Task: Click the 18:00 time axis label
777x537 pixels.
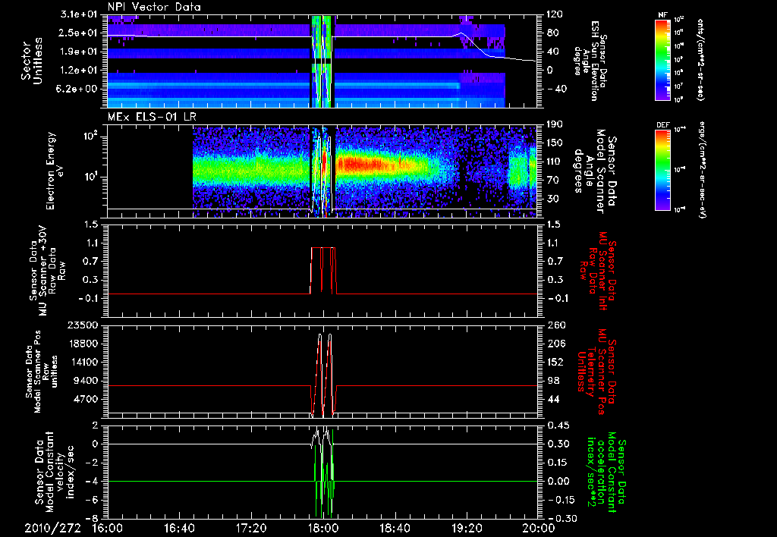Action: pyautogui.click(x=323, y=528)
